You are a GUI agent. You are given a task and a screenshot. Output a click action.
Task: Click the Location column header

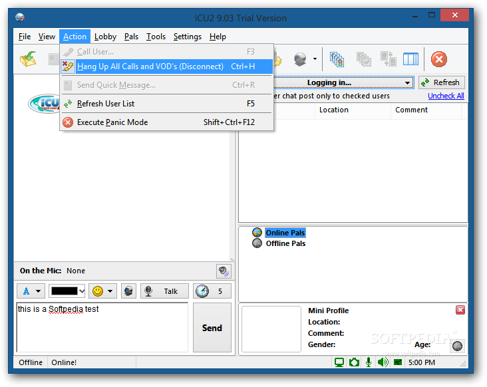click(x=353, y=110)
